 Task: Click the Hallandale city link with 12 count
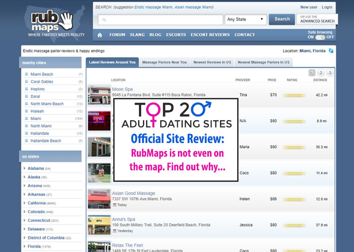pyautogui.click(x=40, y=133)
